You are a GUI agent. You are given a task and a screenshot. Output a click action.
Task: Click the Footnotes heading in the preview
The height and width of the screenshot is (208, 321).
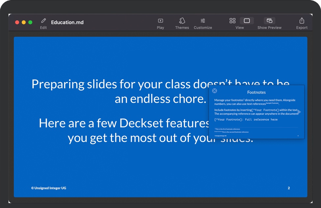tap(256, 93)
